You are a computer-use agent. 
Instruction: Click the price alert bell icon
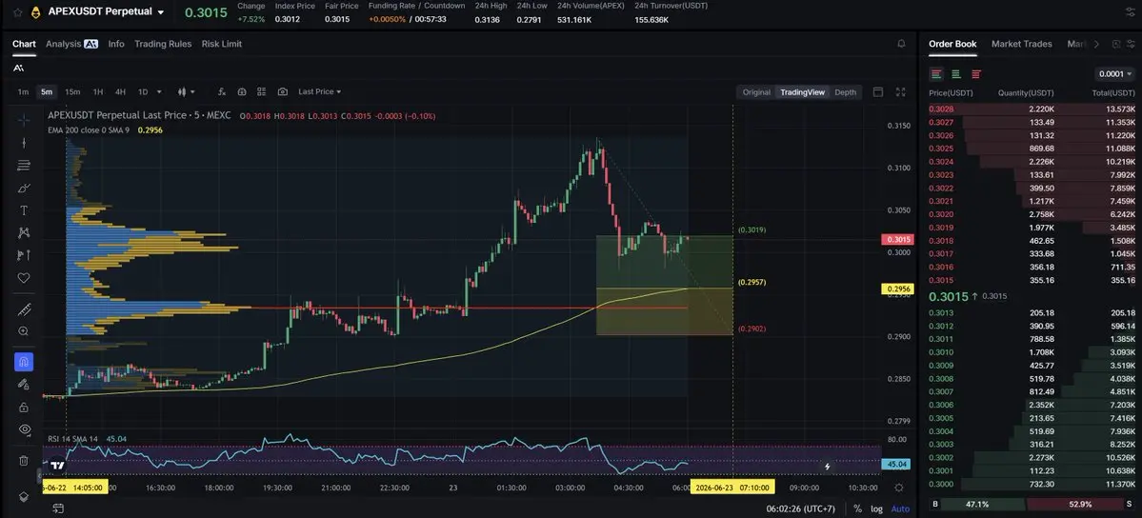coord(902,44)
